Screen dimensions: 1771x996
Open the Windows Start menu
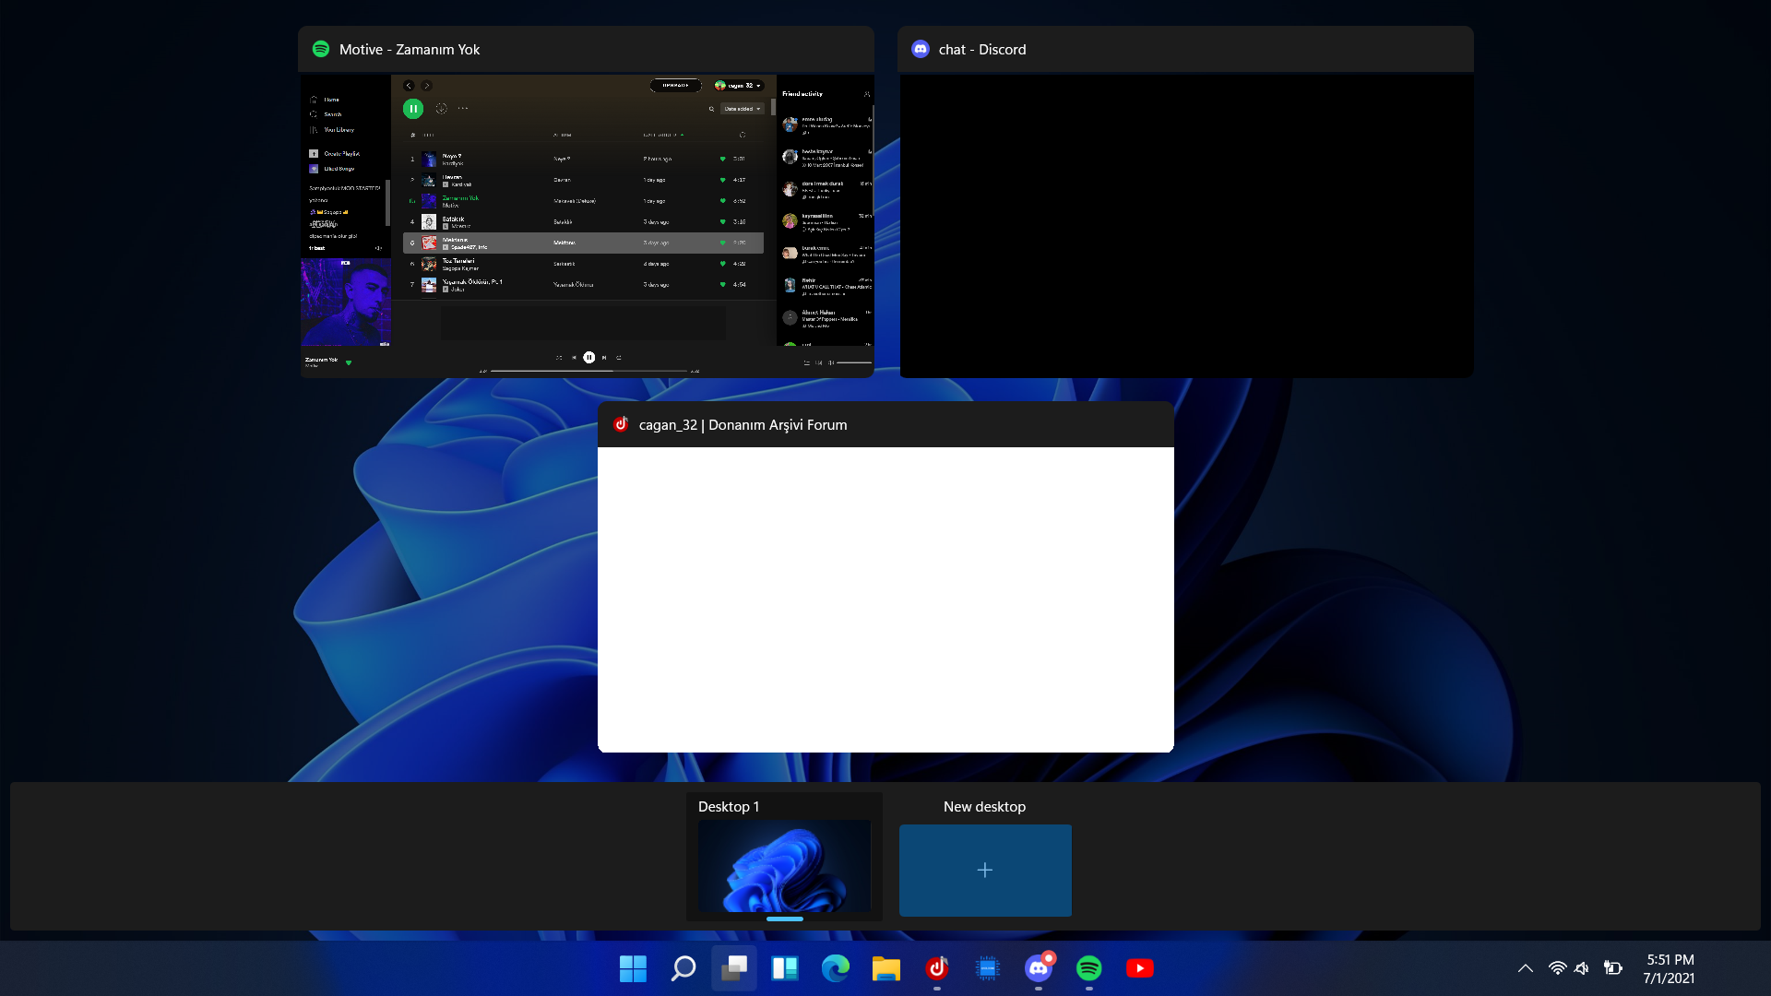[633, 968]
